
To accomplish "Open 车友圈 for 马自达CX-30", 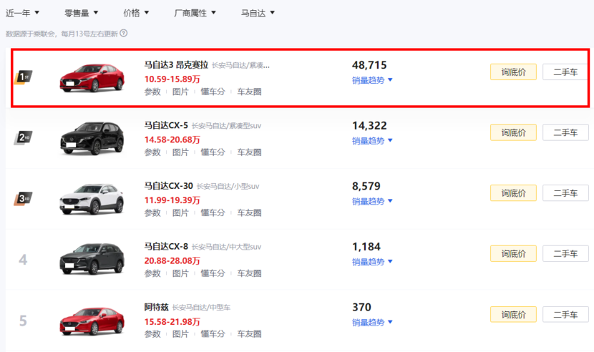I will (x=249, y=213).
